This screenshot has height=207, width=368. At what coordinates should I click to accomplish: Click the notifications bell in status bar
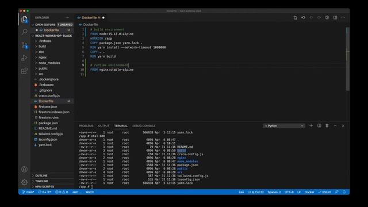pyautogui.click(x=344, y=192)
